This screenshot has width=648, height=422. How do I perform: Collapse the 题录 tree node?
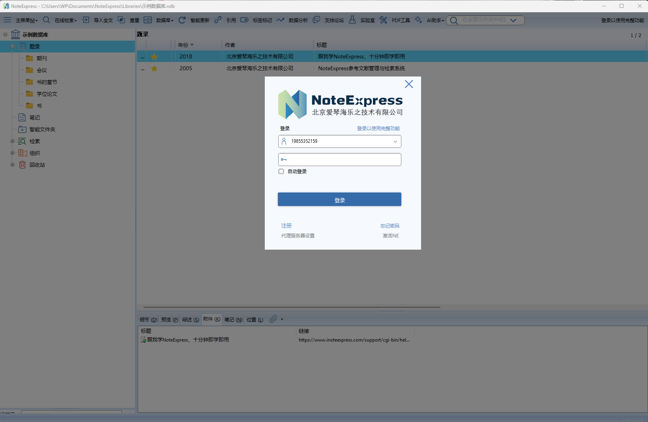click(x=12, y=46)
